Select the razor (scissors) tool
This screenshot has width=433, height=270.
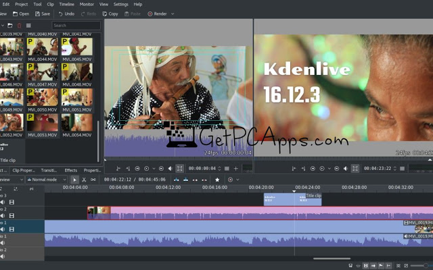[x=84, y=180]
